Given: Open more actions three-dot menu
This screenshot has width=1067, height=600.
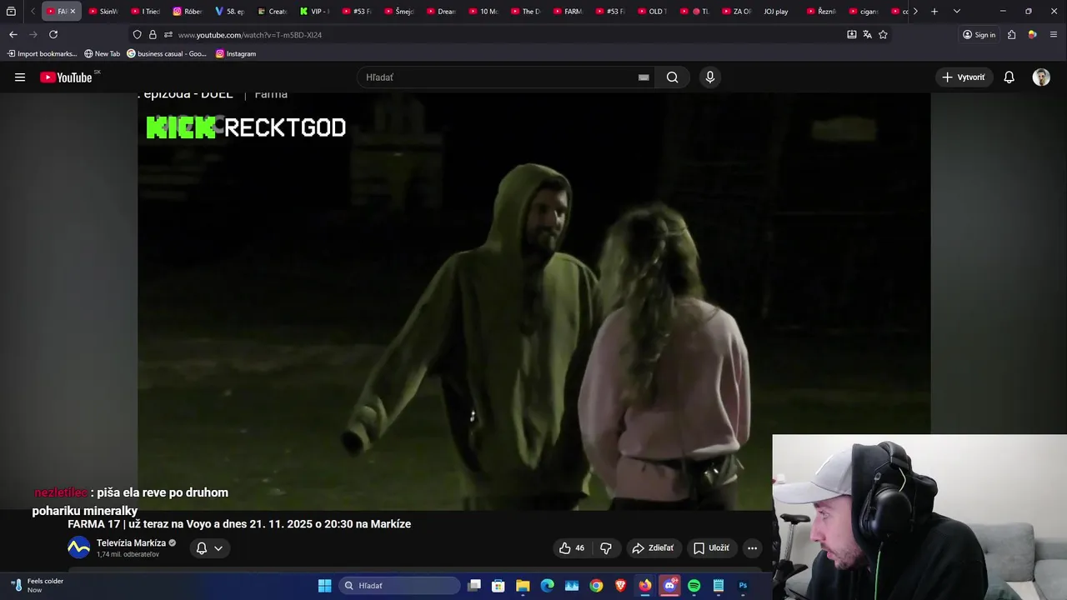Looking at the screenshot, I should tap(752, 548).
